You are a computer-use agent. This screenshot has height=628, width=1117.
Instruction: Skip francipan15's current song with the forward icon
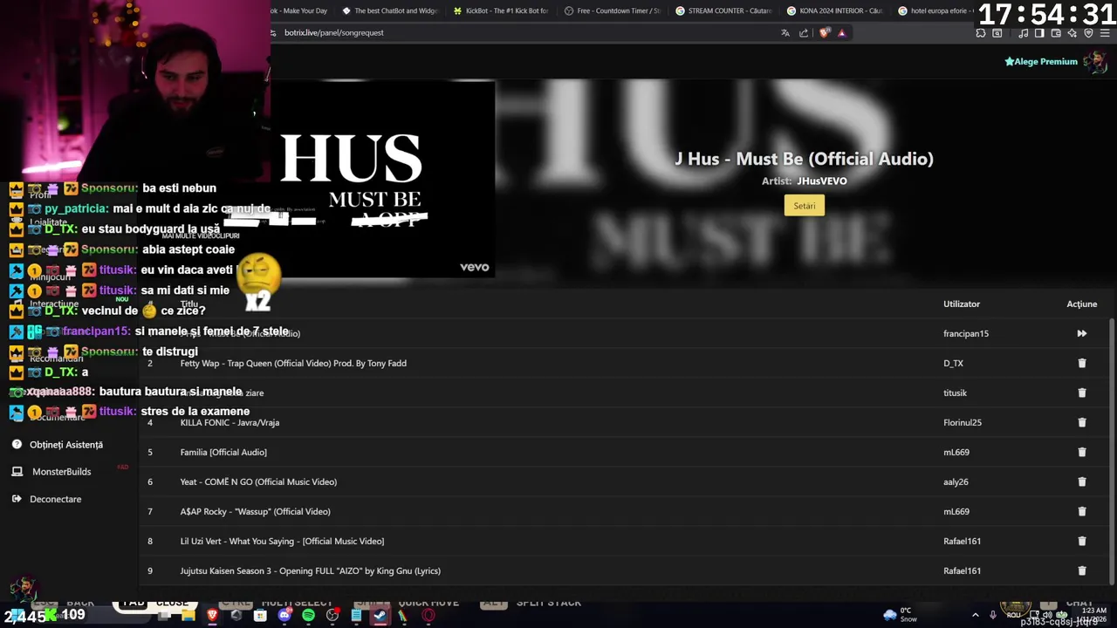(1081, 333)
